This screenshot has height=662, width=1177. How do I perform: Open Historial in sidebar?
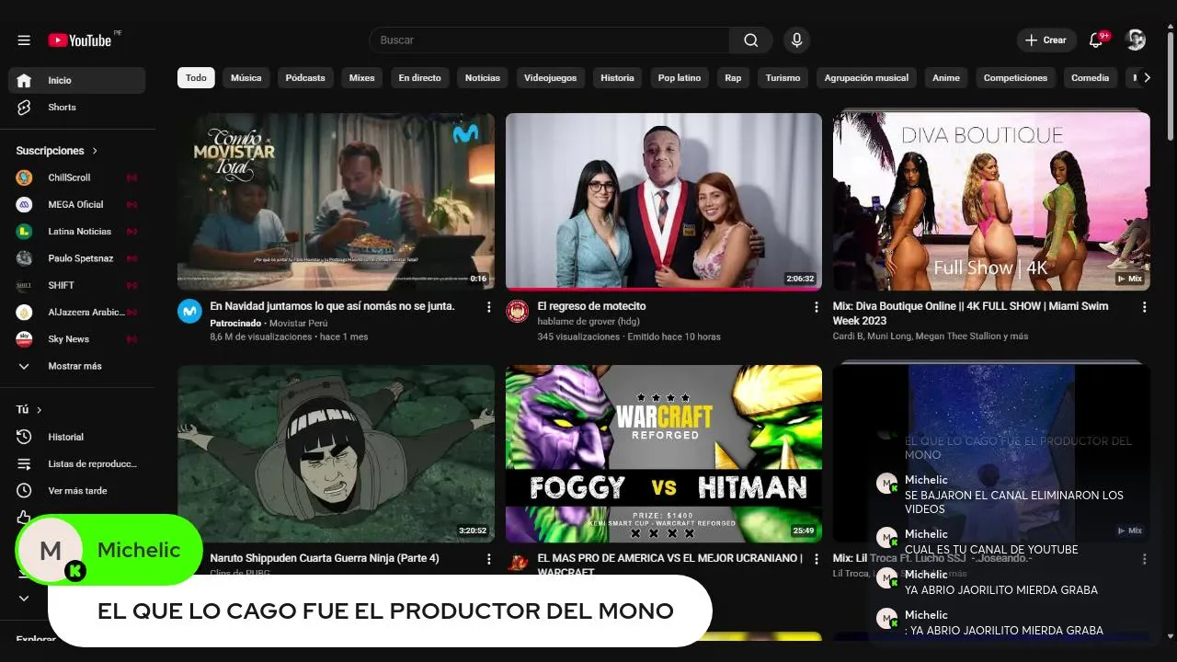click(x=77, y=437)
